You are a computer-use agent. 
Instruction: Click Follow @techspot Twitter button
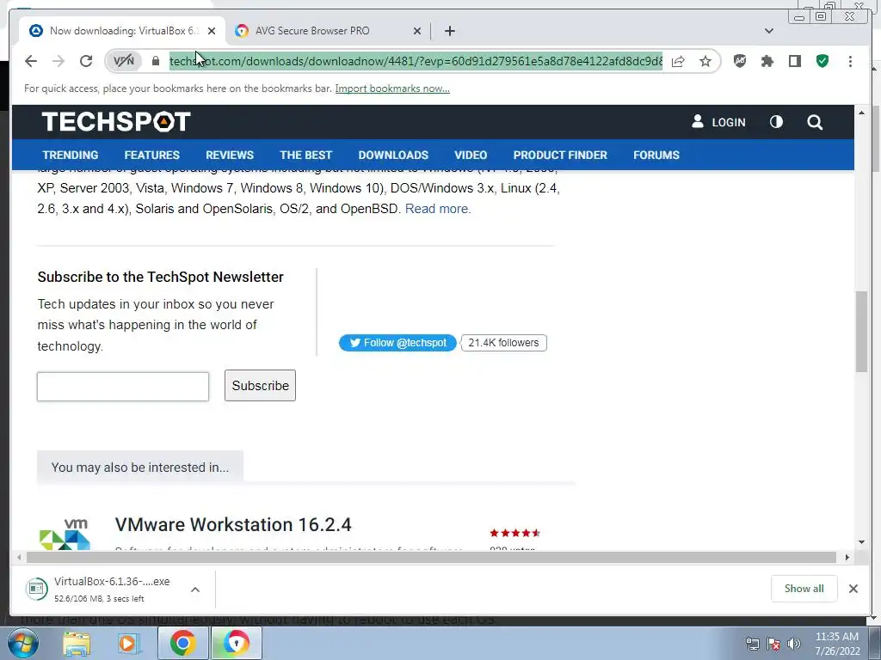point(397,343)
